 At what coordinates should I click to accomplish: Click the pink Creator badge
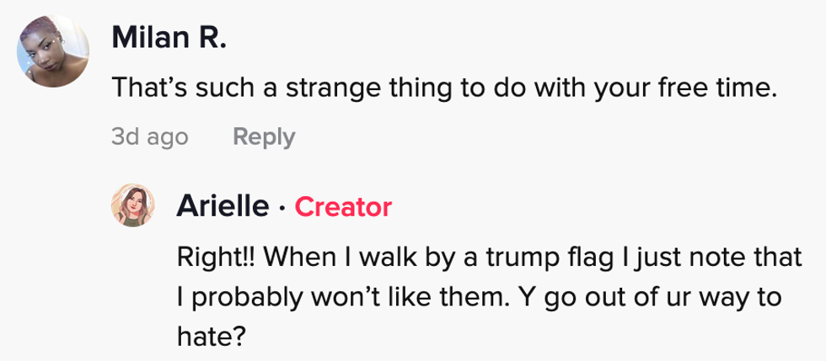(x=343, y=207)
